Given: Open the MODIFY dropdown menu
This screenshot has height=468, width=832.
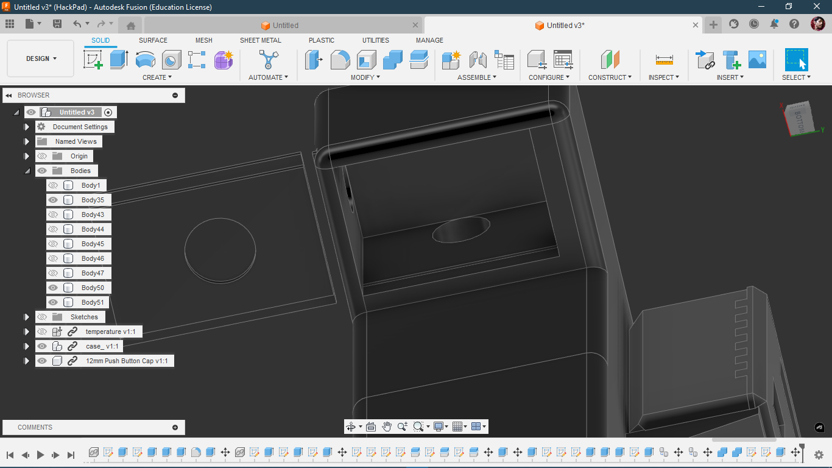Looking at the screenshot, I should (365, 77).
